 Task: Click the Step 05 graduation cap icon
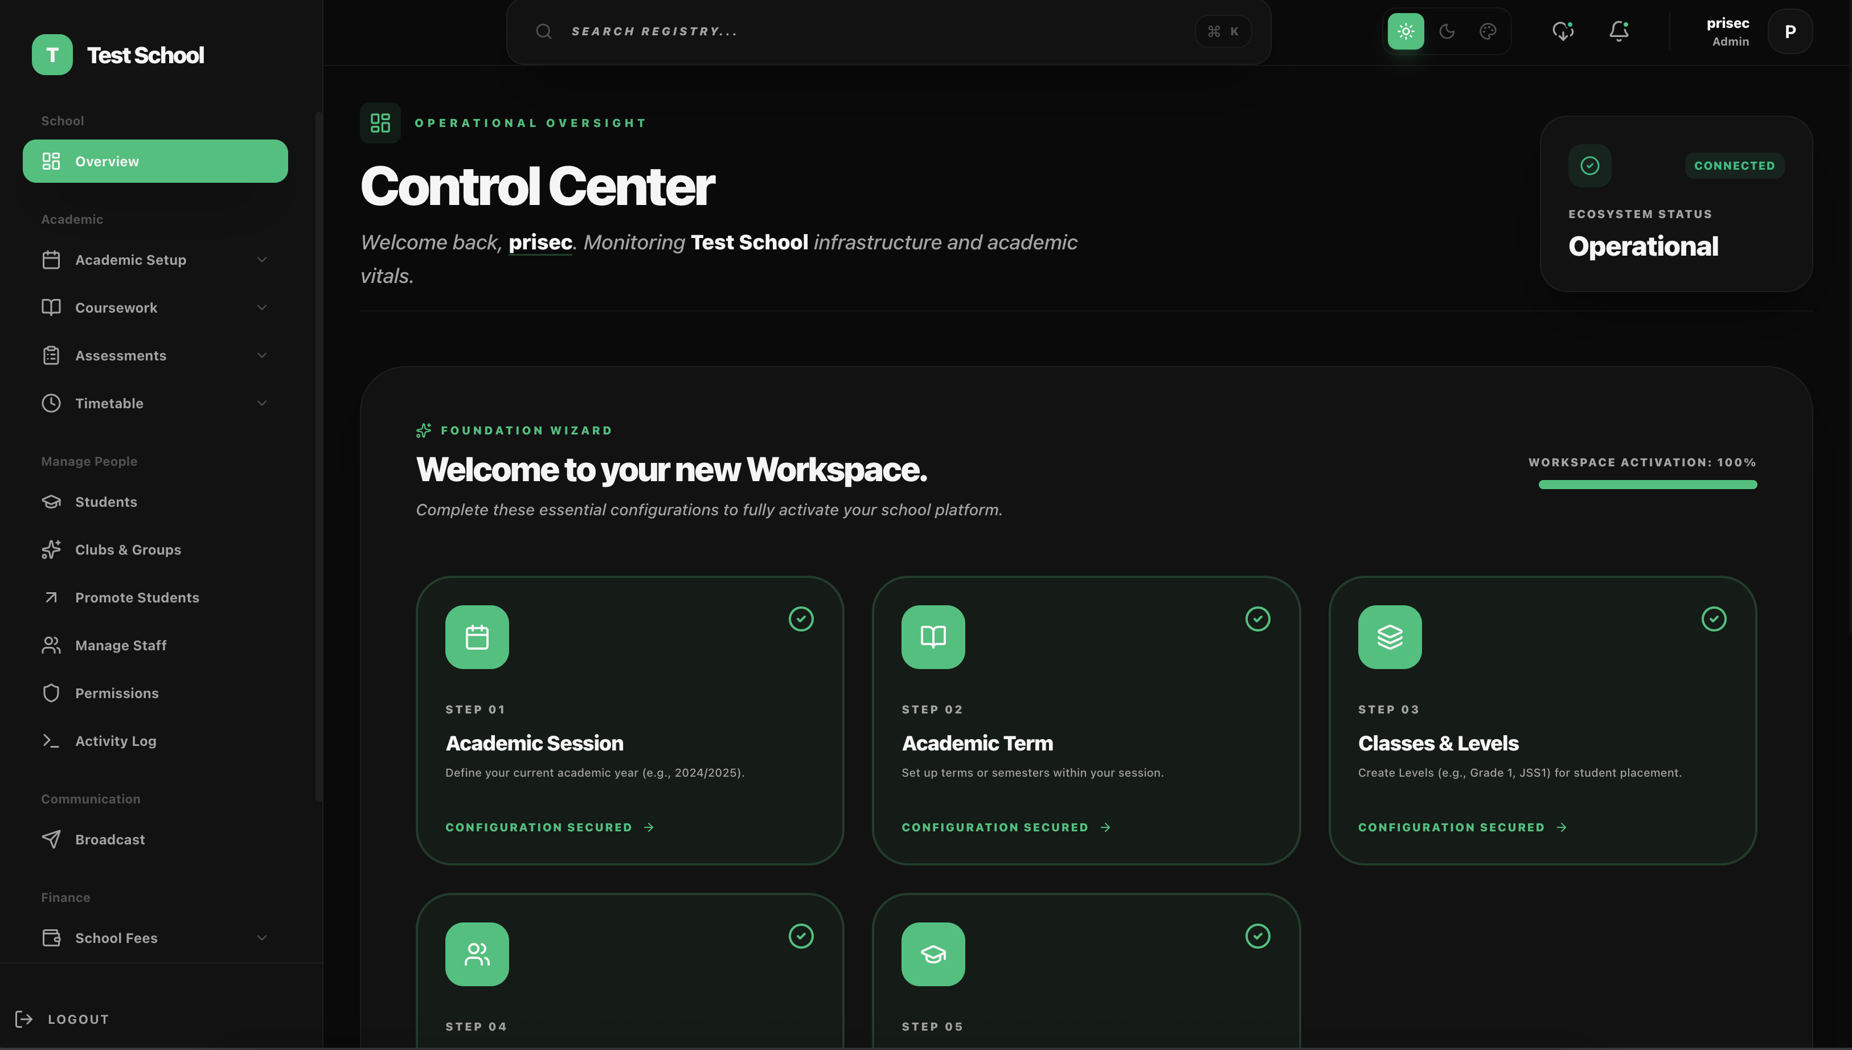933,954
